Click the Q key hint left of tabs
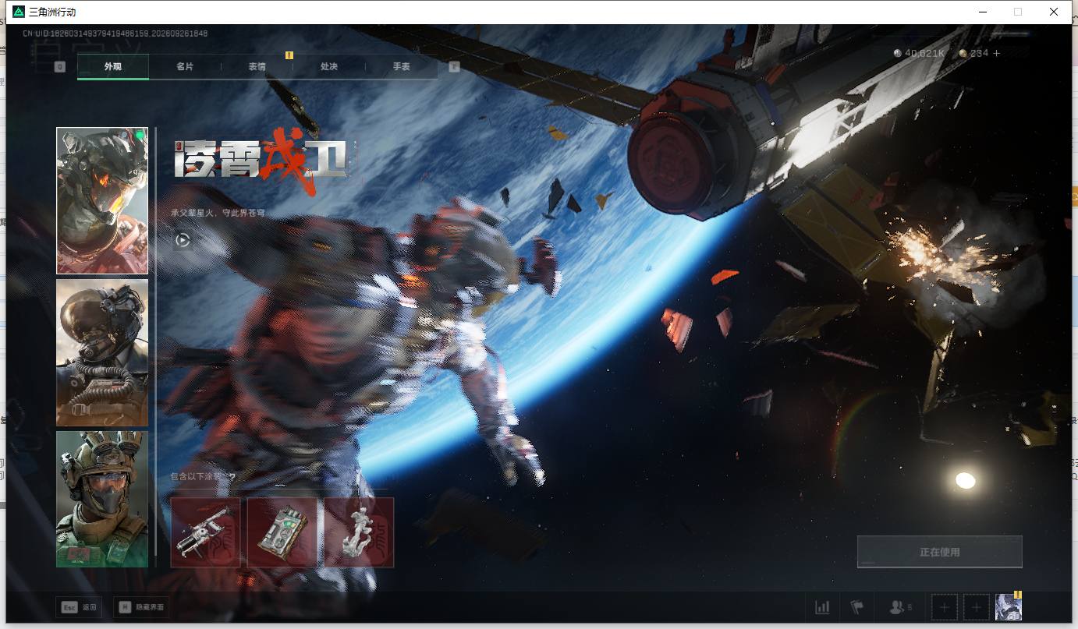This screenshot has height=629, width=1078. click(x=60, y=67)
